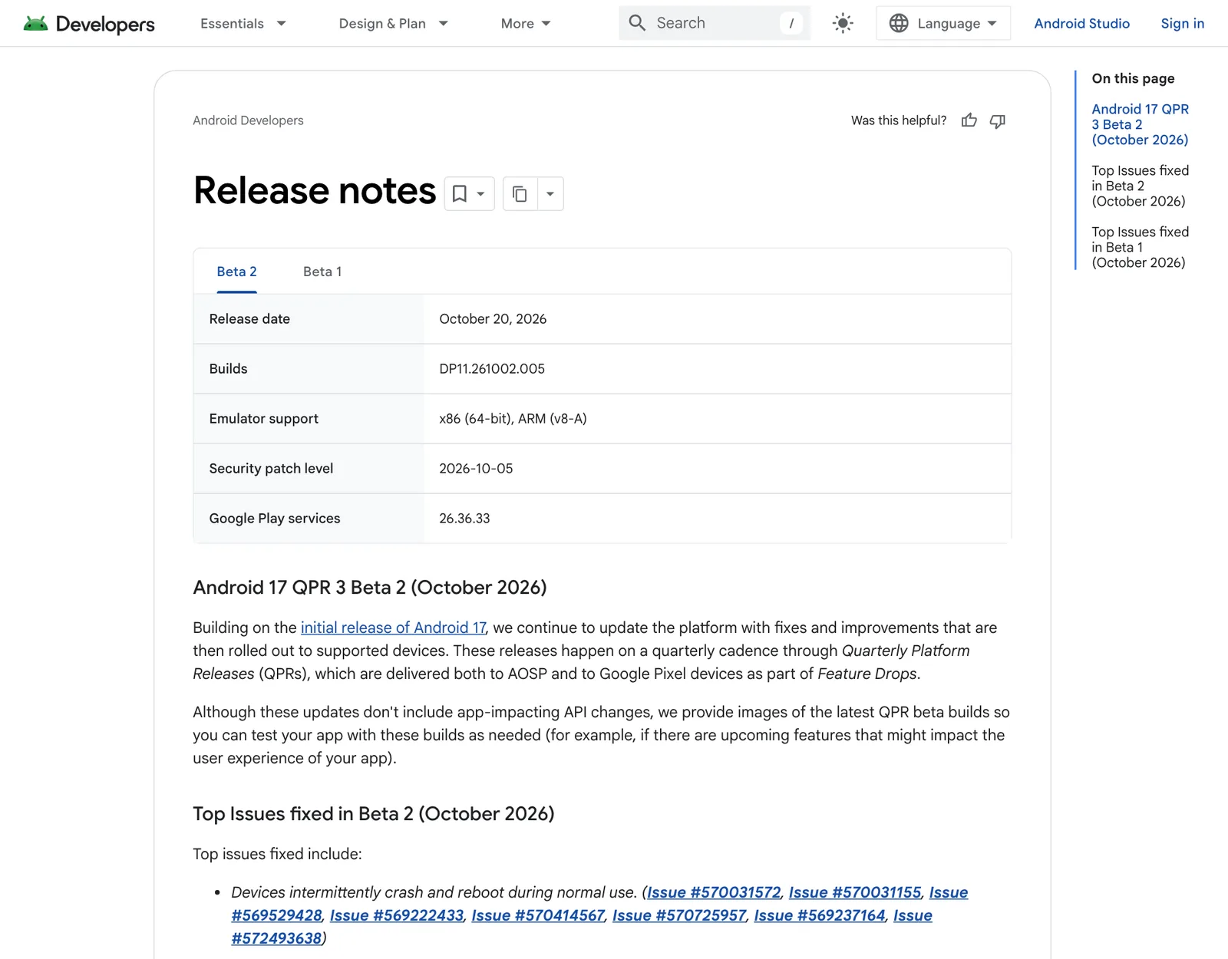1228x959 pixels.
Task: Open the copy page options dropdown arrow
Action: click(550, 193)
